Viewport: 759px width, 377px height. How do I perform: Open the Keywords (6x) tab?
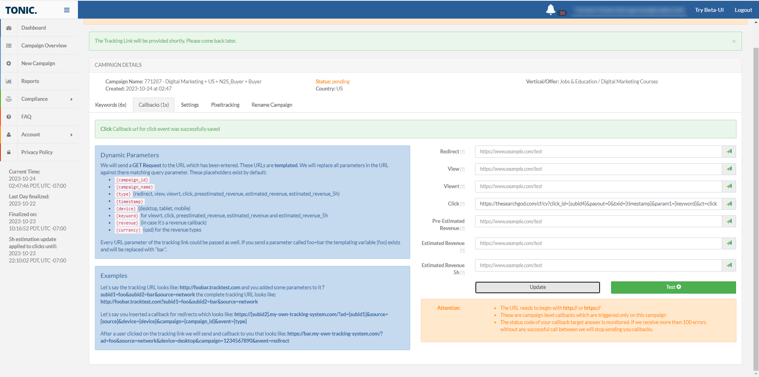pyautogui.click(x=111, y=105)
